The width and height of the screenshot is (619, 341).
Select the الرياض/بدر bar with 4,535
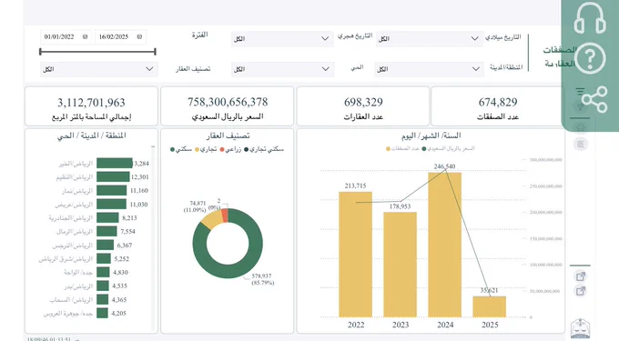[103, 286]
